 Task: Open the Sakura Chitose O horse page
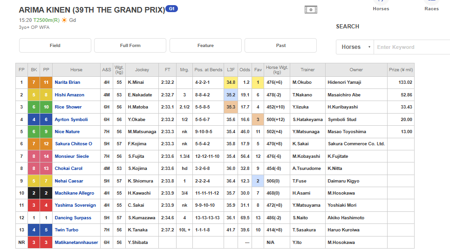pos(74,144)
